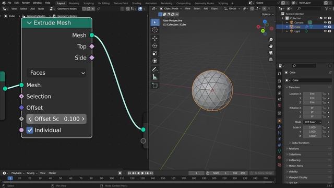The width and height of the screenshot is (334, 188).
Task: Click the green Y axis on navigation gizmo
Action: click(x=263, y=31)
